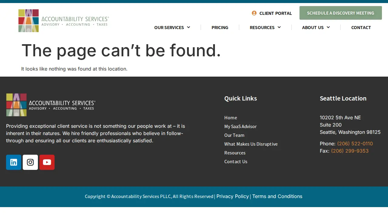Follow the My SaaS Advisor link
388x218 pixels.
(x=240, y=126)
